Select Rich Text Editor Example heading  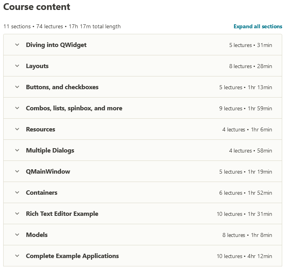pyautogui.click(x=62, y=214)
